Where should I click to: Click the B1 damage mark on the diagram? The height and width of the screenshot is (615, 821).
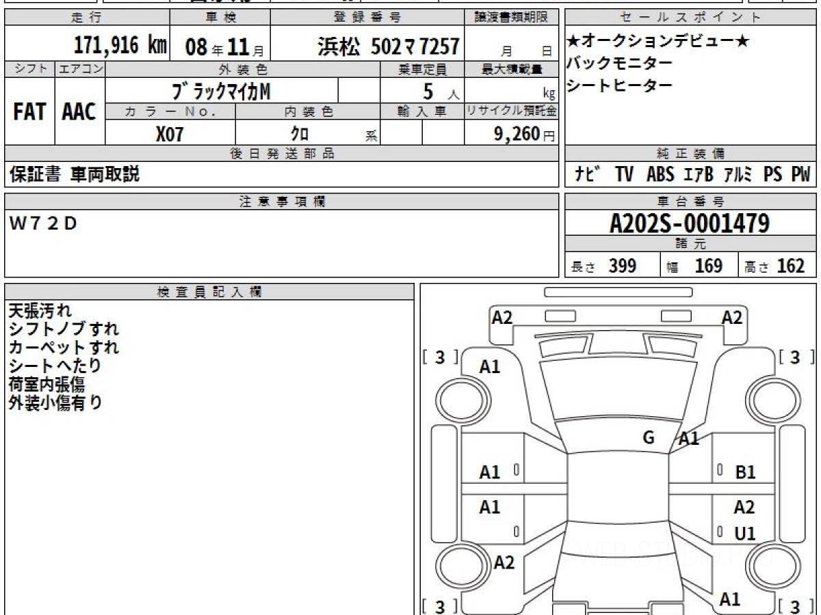(744, 472)
